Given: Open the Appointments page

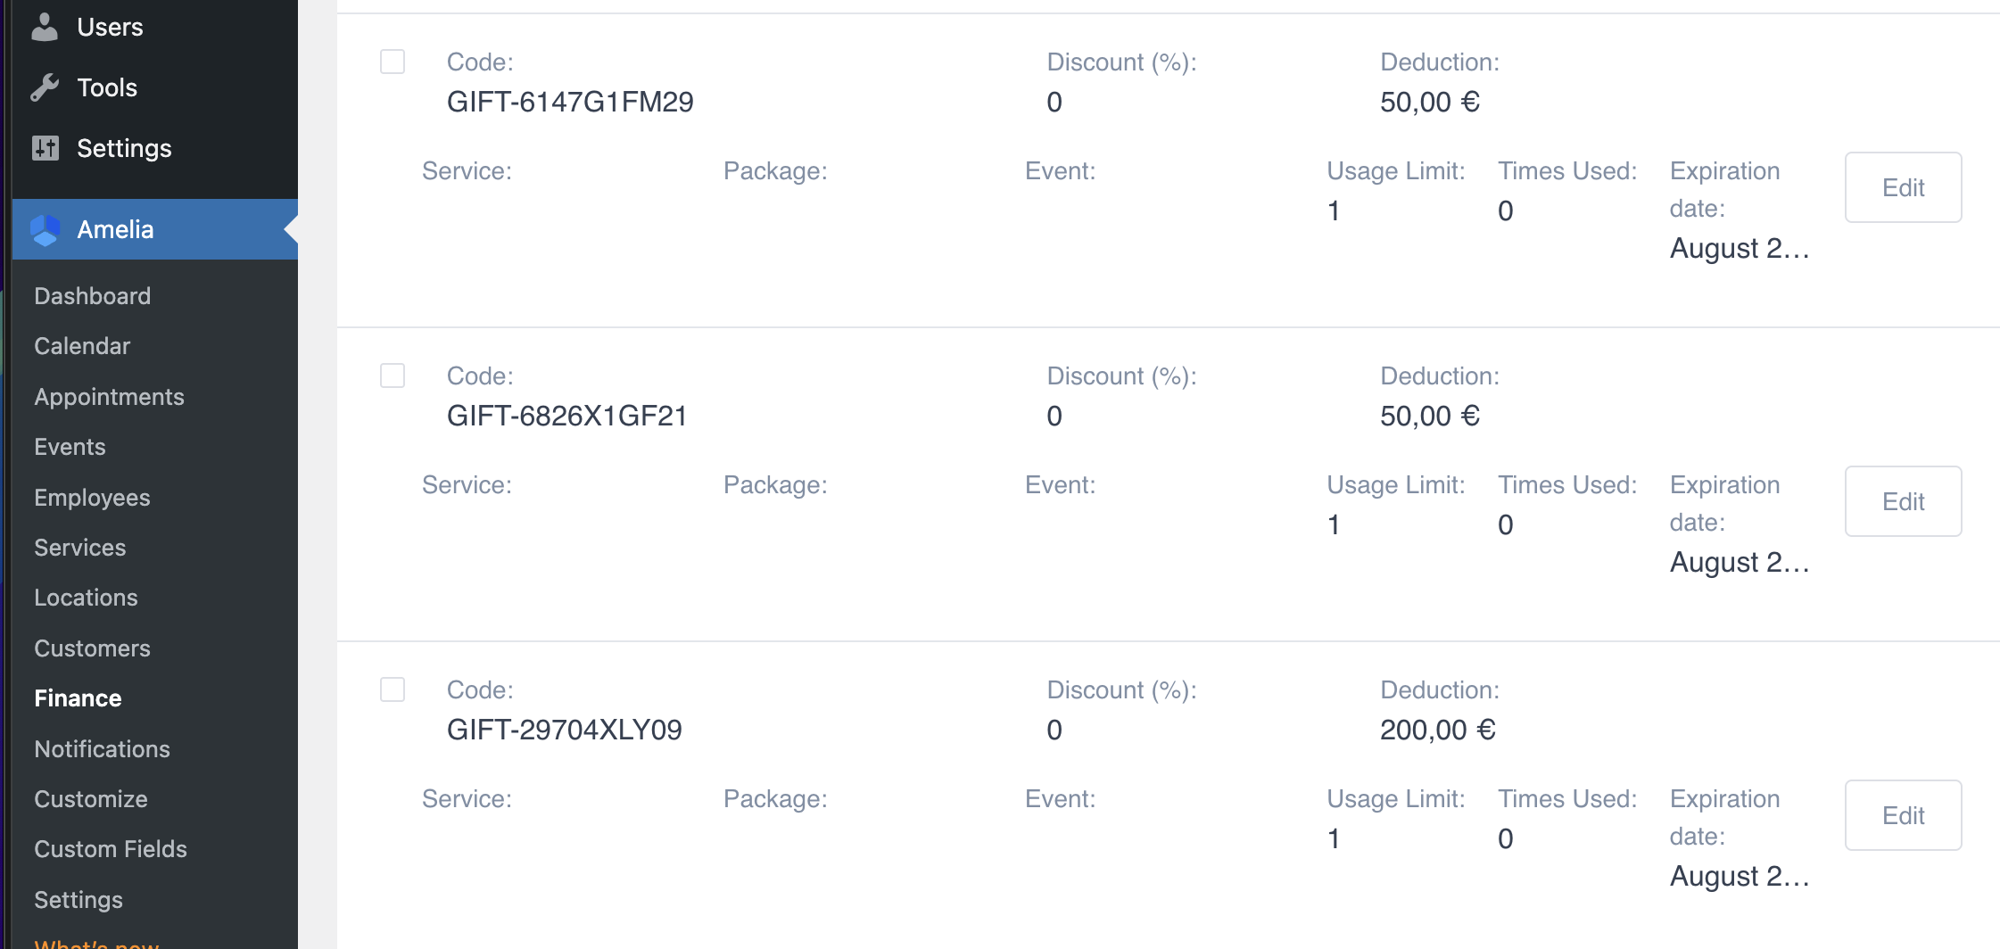Looking at the screenshot, I should [109, 397].
